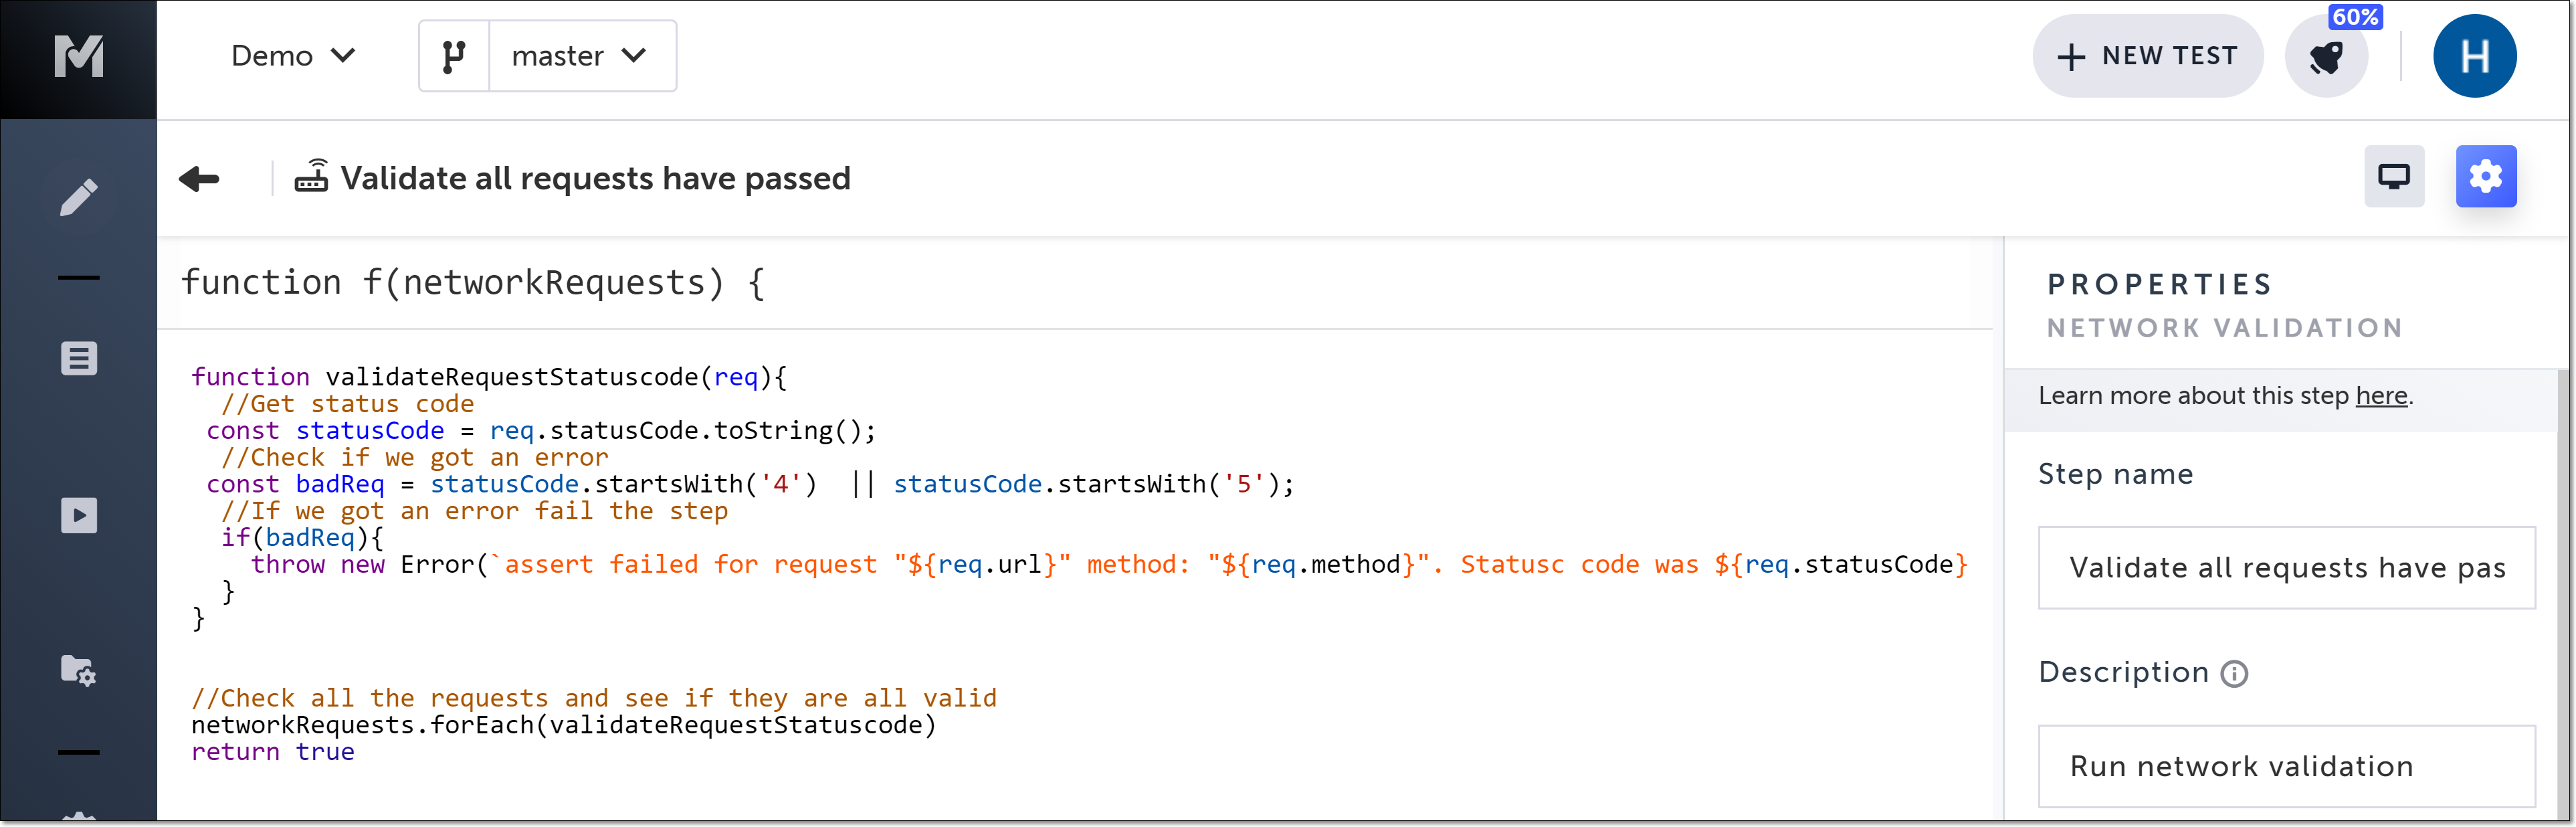Open the folder settings sidebar icon
This screenshot has width=2576, height=827.
click(78, 670)
